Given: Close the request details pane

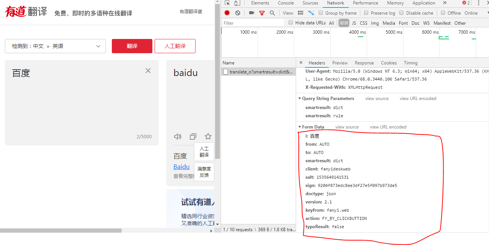Looking at the screenshot, I should point(301,63).
